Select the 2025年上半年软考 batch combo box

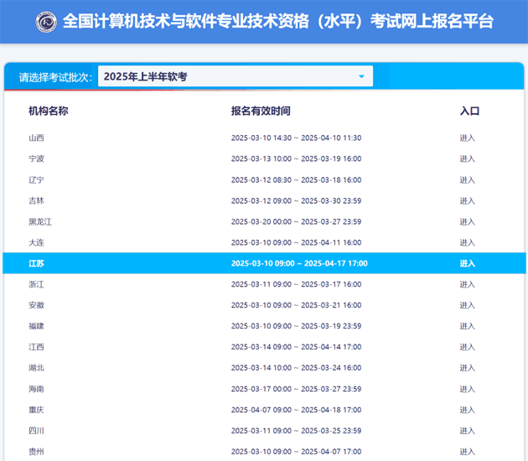tap(235, 76)
